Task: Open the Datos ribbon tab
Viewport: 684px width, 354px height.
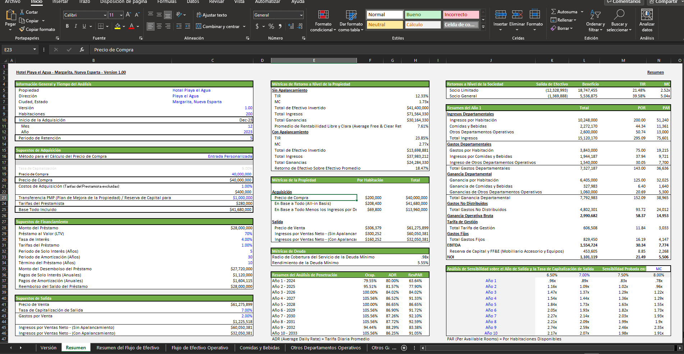Action: point(193,2)
